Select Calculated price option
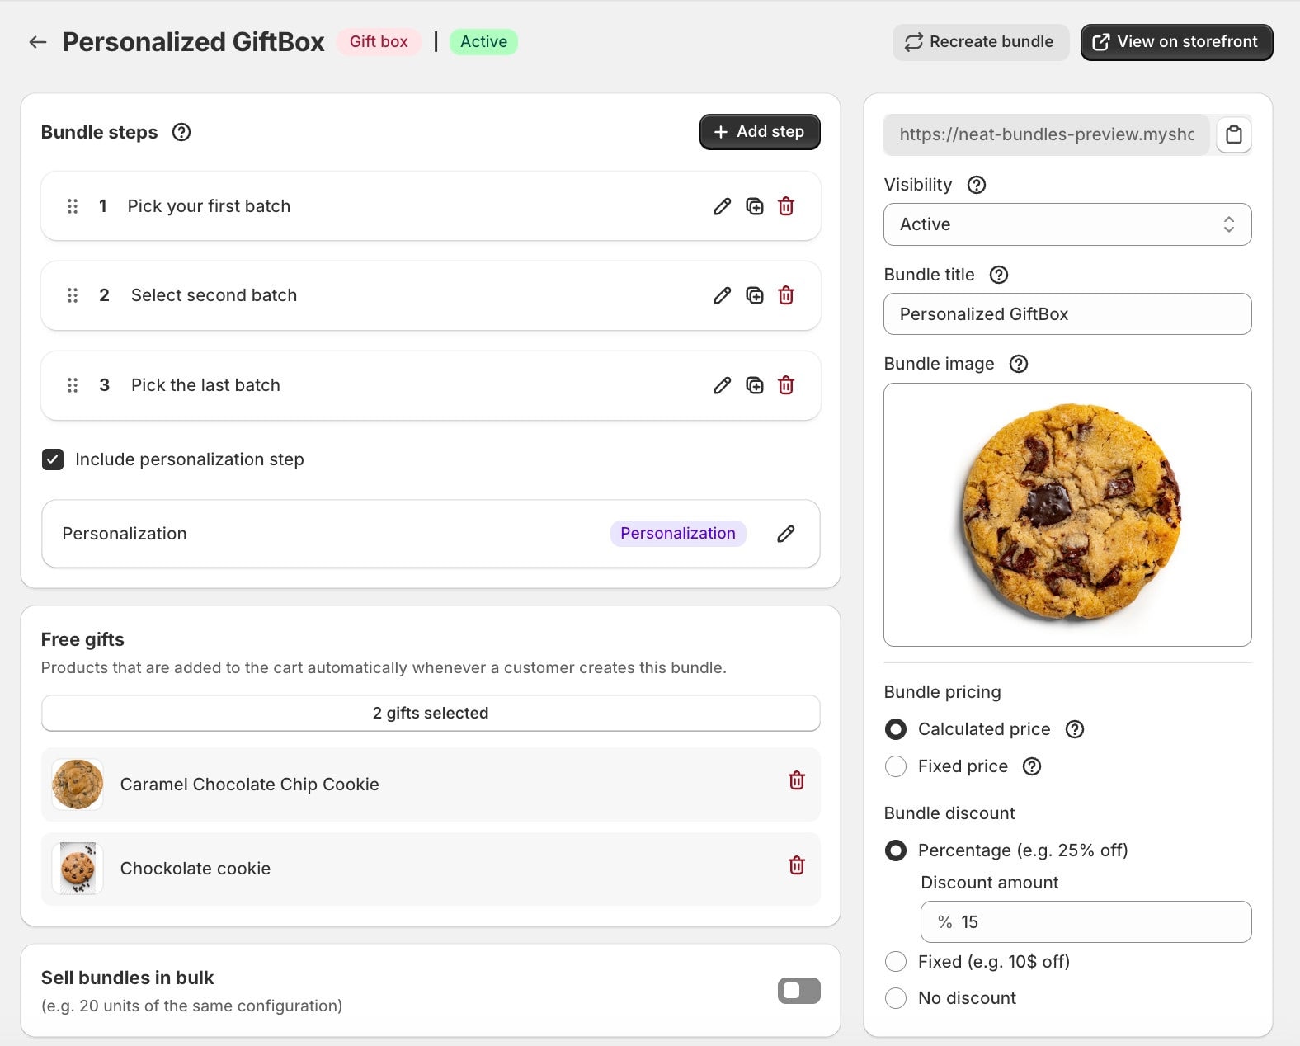 pyautogui.click(x=896, y=729)
